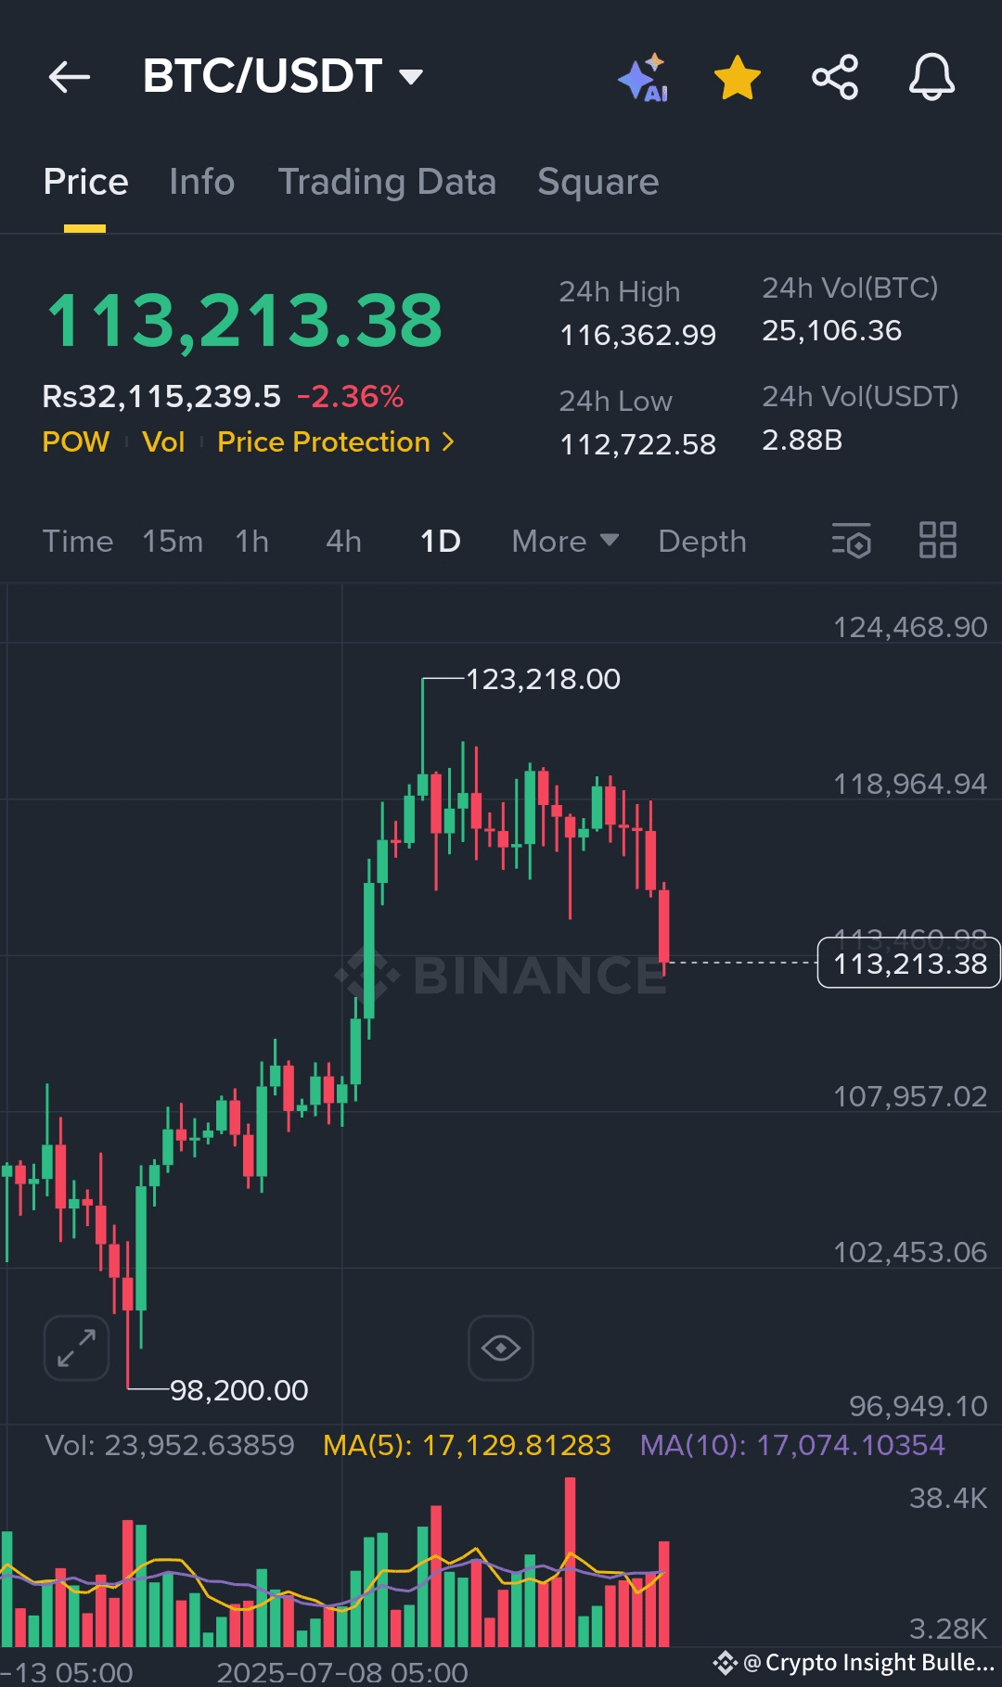This screenshot has height=1687, width=1002.
Task: Click the current price marker 113,213.38
Action: tap(908, 964)
